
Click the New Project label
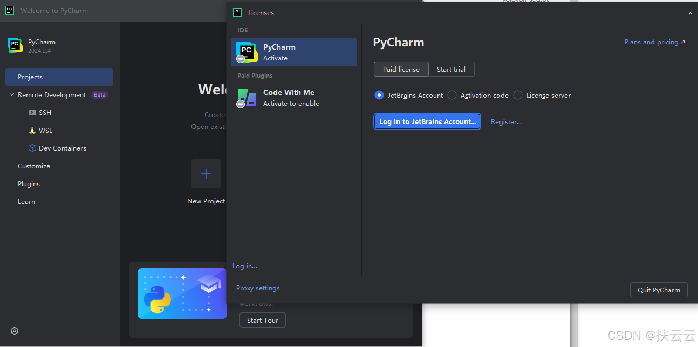(x=206, y=201)
